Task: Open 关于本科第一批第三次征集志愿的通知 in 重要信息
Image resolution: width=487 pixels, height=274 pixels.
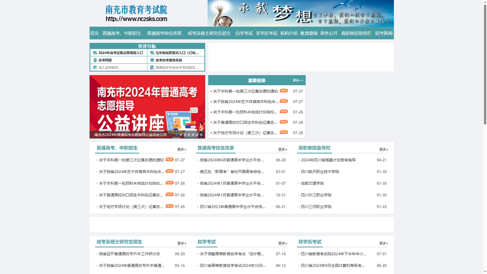Action: click(245, 91)
